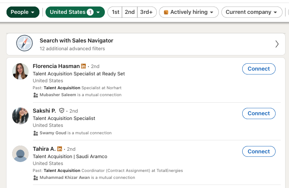This screenshot has height=188, width=289.
Task: Click Florencia Hasman's profile photo
Action: (20, 71)
